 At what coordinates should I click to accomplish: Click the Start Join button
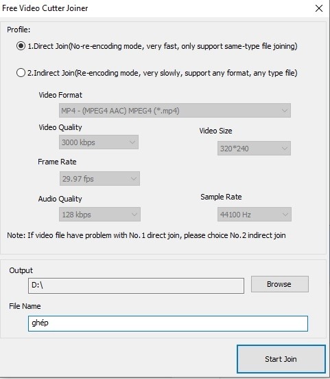pyautogui.click(x=281, y=359)
